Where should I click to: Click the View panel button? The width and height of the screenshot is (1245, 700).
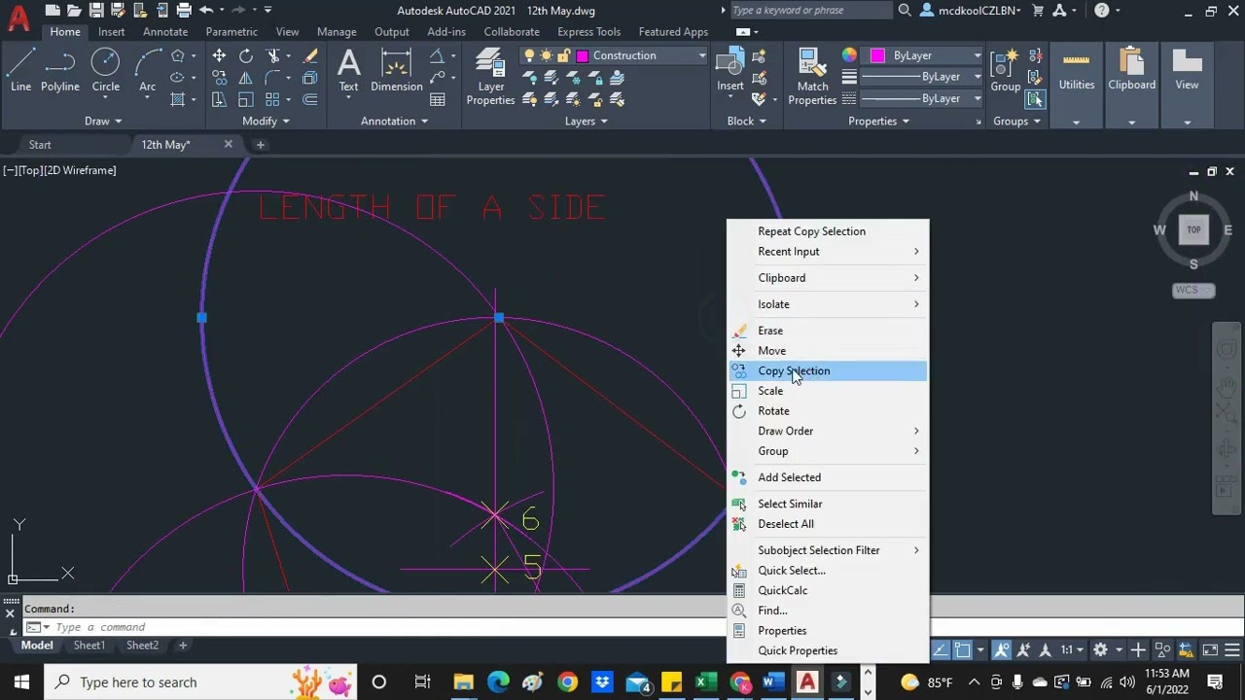pos(1187,86)
